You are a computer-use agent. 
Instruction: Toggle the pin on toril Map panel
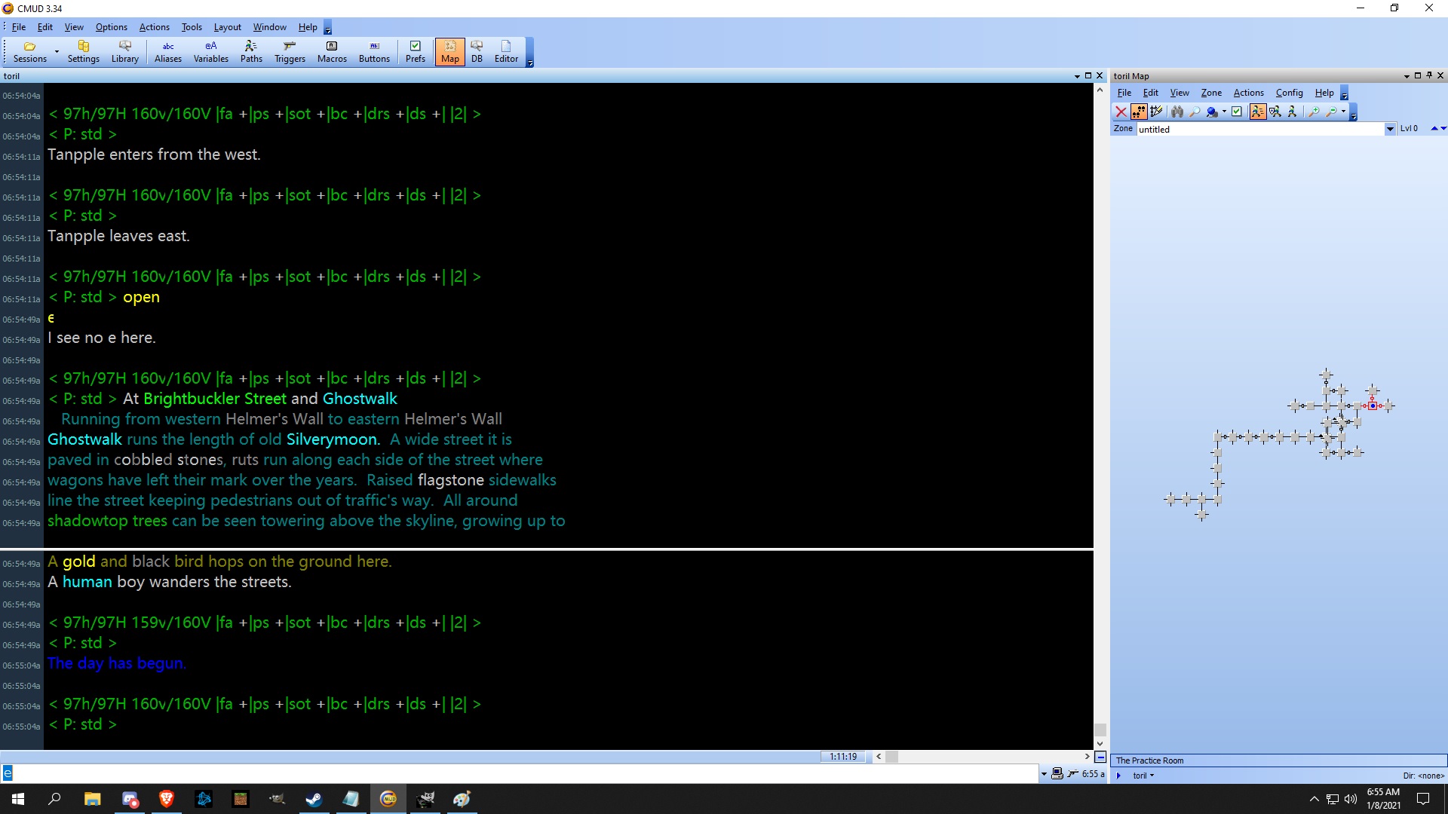click(1429, 75)
